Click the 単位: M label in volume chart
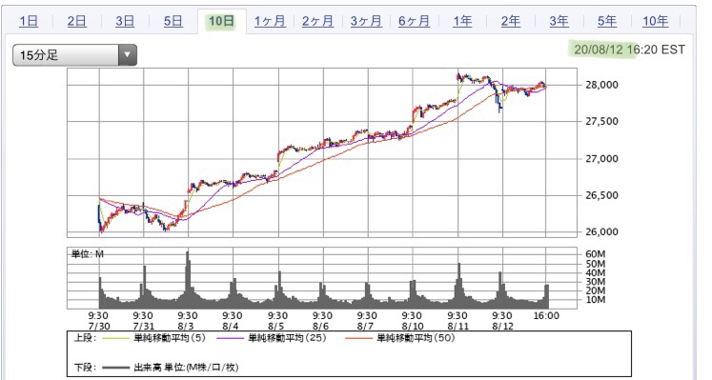 click(x=87, y=254)
